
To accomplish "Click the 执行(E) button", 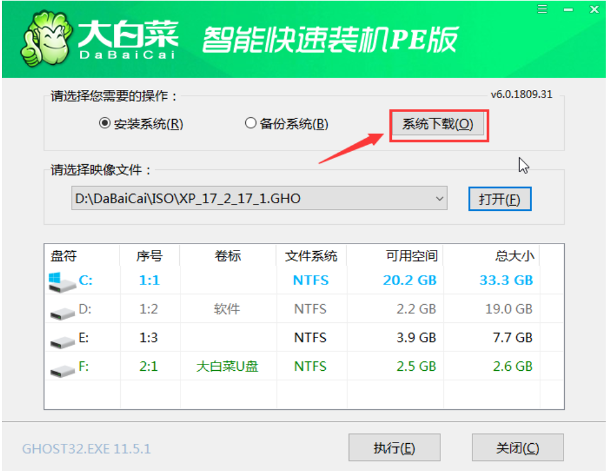I will 394,448.
